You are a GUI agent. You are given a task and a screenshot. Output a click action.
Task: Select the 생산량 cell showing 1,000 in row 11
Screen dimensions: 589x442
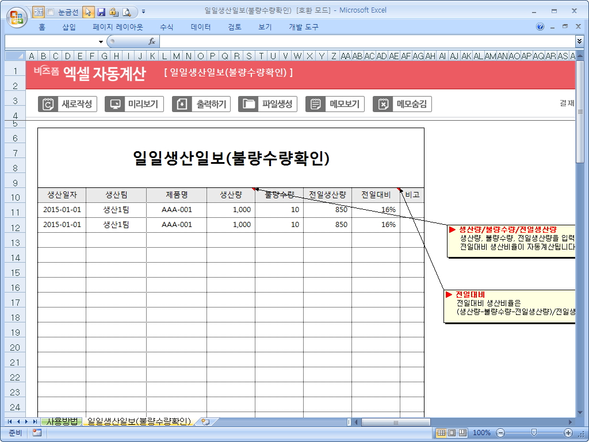tap(231, 210)
